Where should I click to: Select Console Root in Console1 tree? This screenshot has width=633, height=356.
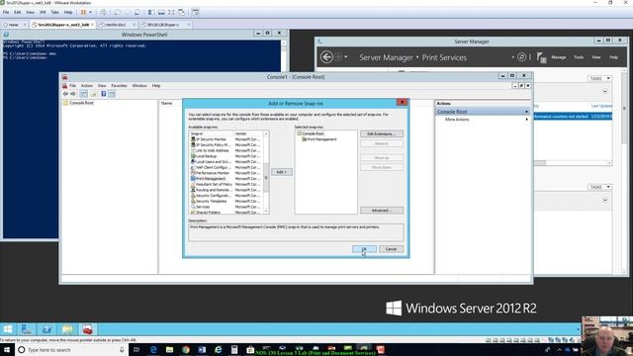(78, 103)
